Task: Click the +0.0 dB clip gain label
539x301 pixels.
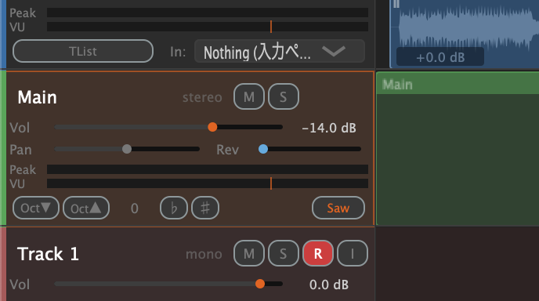Action: 440,57
